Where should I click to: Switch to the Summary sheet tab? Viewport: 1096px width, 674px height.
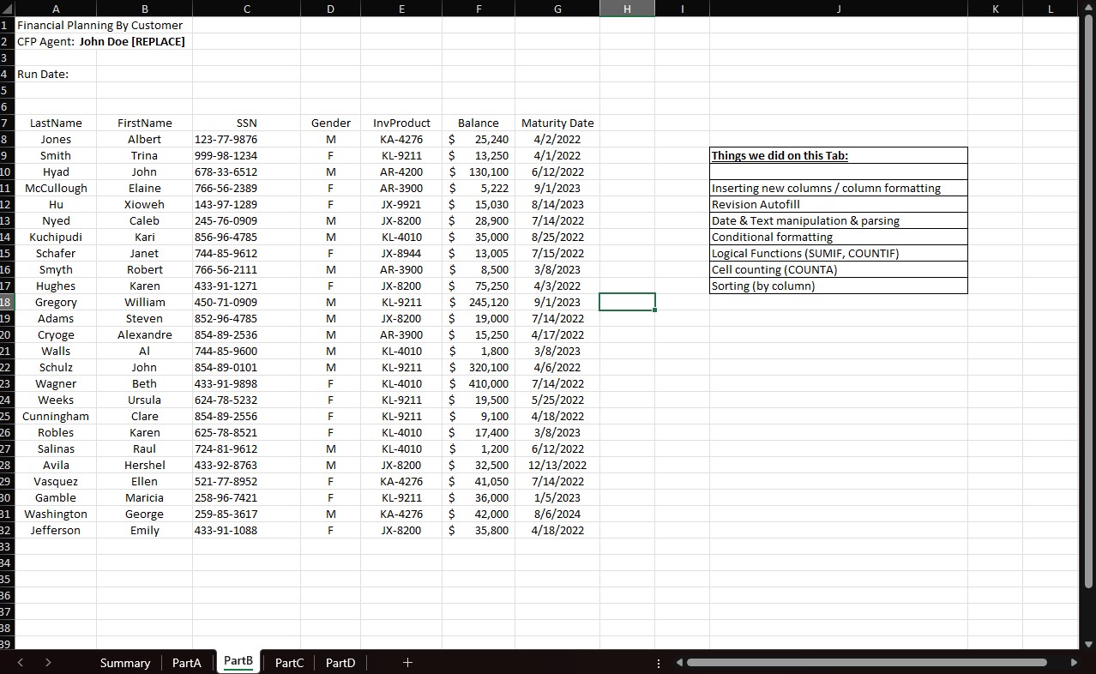pos(125,662)
